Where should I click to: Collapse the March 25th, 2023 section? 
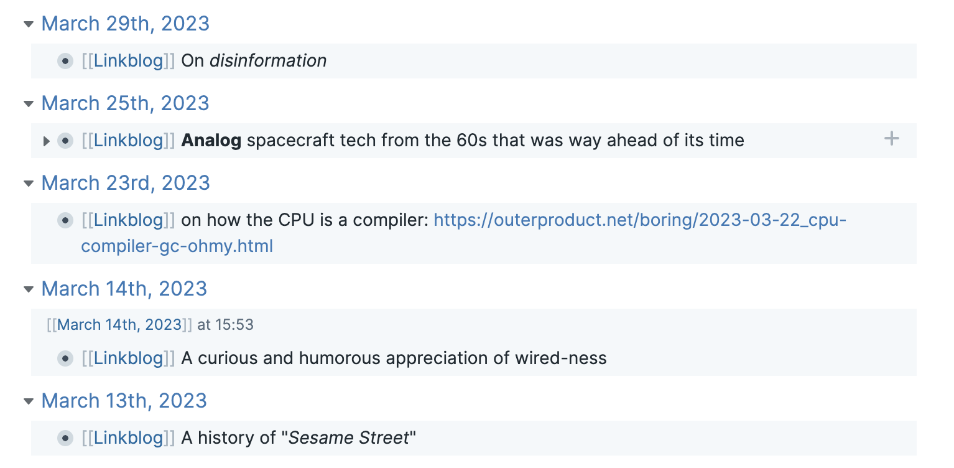[x=28, y=104]
